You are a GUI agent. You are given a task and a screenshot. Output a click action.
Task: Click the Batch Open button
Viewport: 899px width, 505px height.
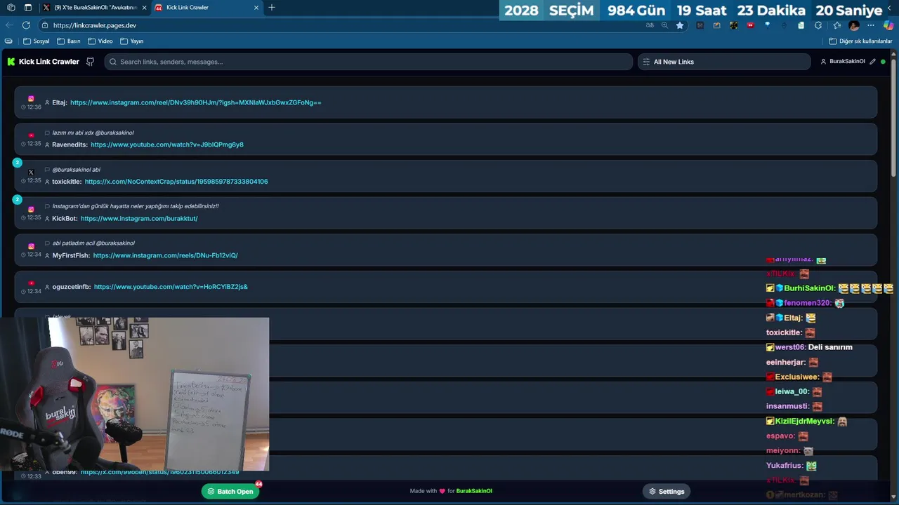tap(230, 492)
